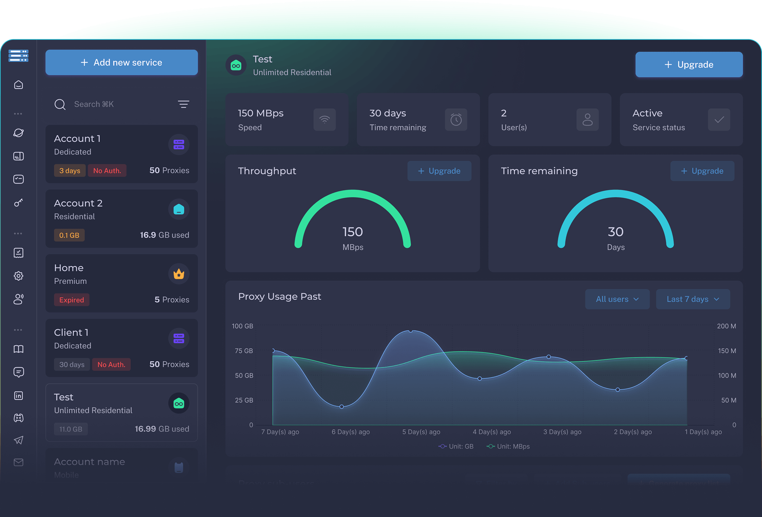
Task: Open the All users dropdown
Action: pyautogui.click(x=617, y=299)
